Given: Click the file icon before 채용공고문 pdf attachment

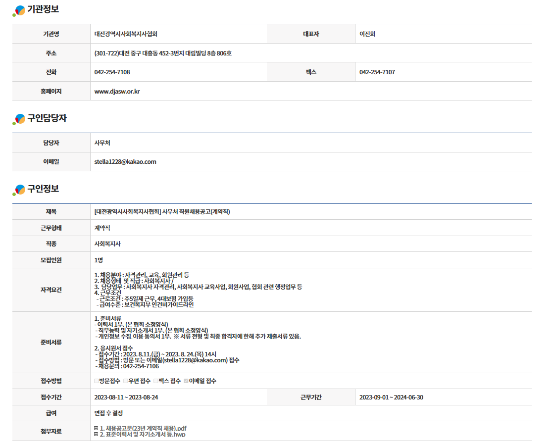Looking at the screenshot, I should [96, 428].
